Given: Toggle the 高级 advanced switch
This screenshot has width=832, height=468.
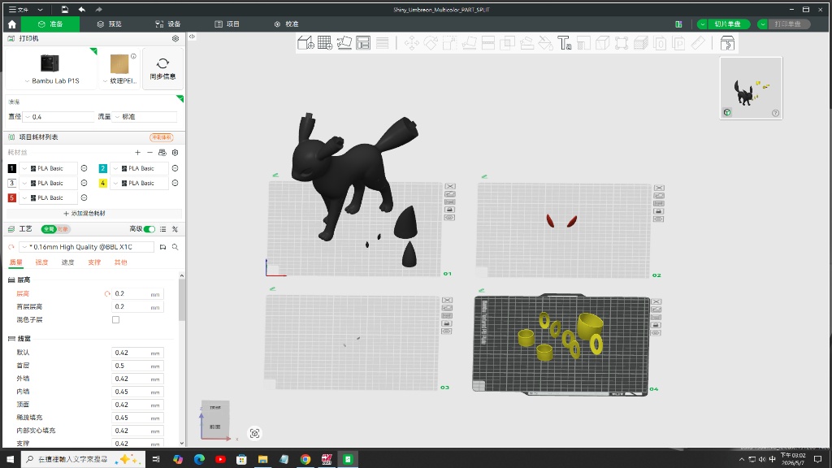Looking at the screenshot, I should [149, 229].
